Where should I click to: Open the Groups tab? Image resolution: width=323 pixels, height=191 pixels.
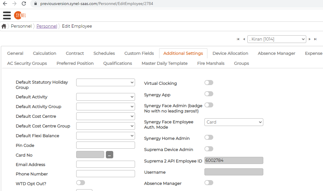[x=242, y=63]
